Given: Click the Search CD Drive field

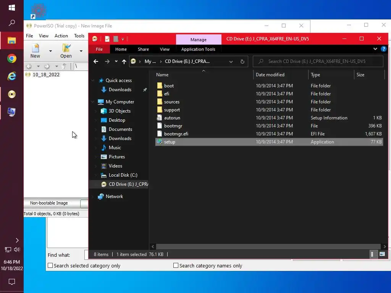Looking at the screenshot, I should (x=318, y=61).
